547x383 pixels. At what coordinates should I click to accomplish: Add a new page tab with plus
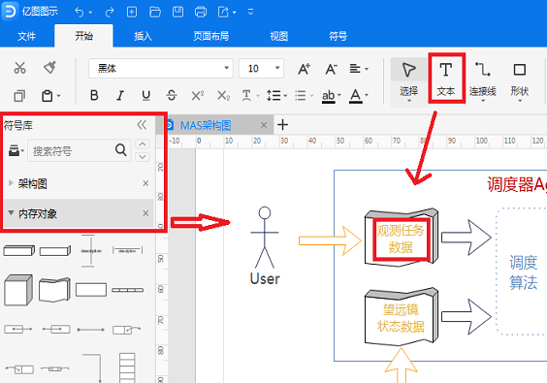coord(282,124)
